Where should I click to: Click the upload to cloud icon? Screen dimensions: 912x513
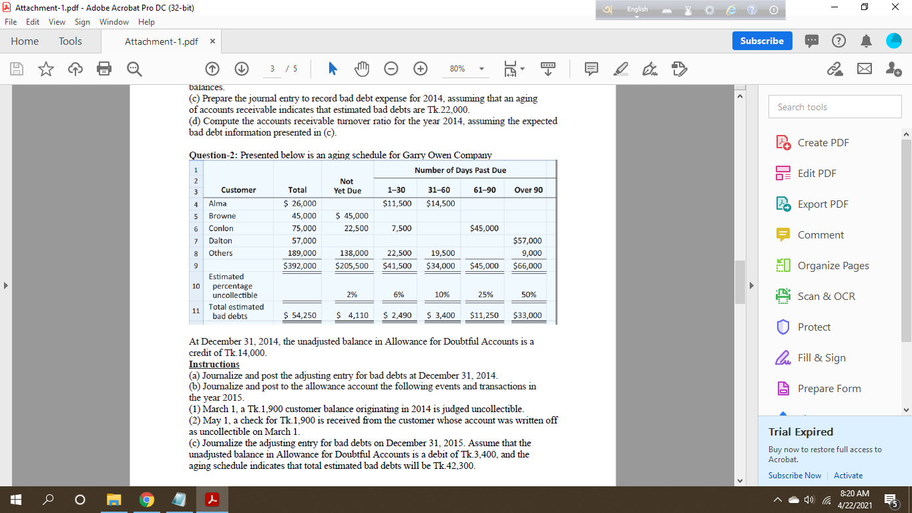pyautogui.click(x=74, y=69)
